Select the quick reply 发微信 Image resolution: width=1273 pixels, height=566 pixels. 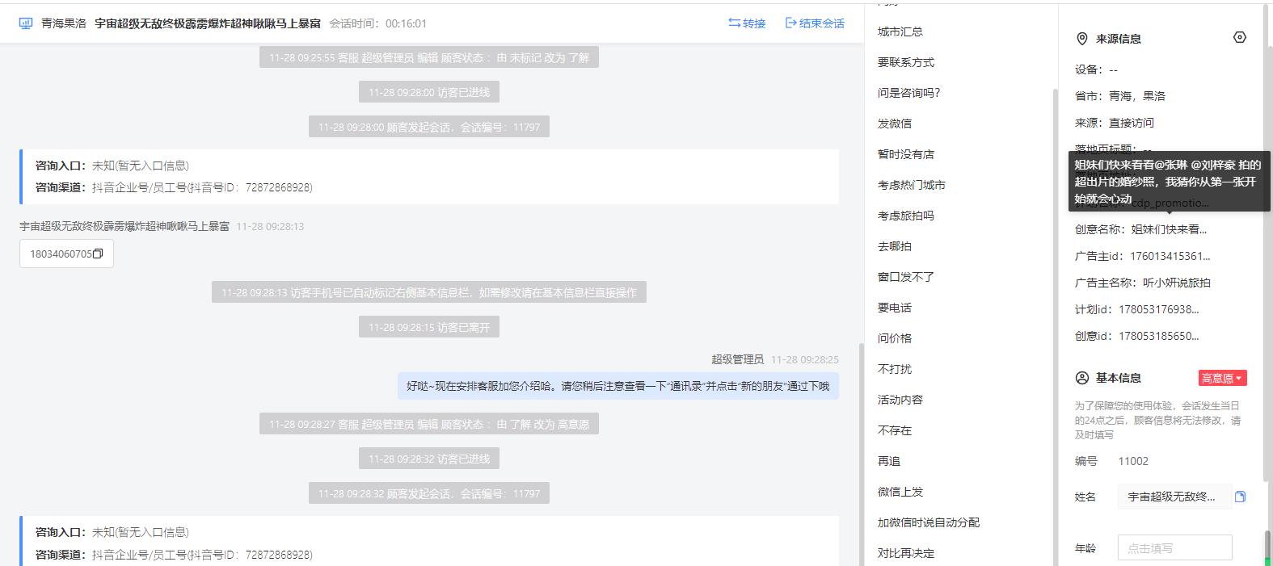(x=895, y=124)
